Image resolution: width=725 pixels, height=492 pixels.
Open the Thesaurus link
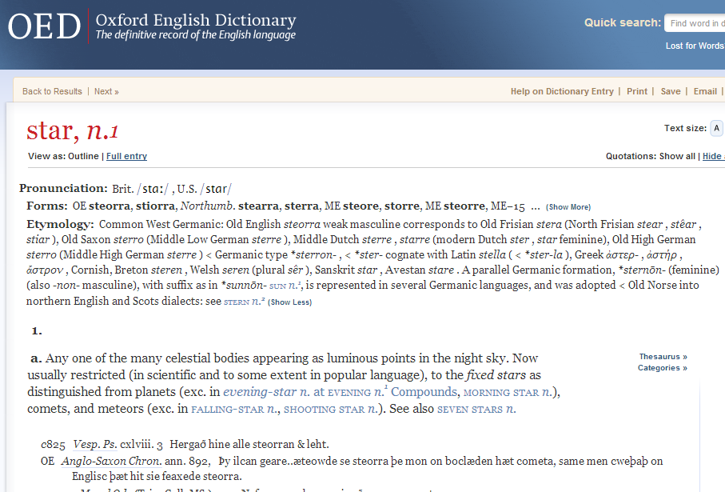tap(663, 357)
